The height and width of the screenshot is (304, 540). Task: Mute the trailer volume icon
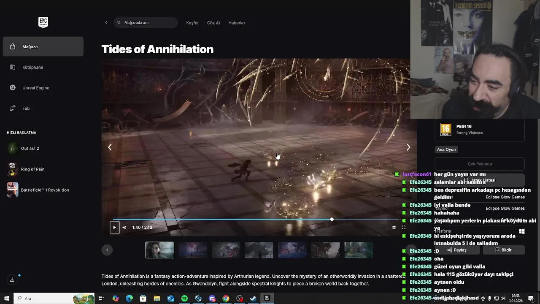[x=124, y=228]
